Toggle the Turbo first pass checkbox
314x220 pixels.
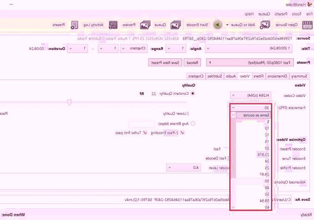tap(145, 132)
